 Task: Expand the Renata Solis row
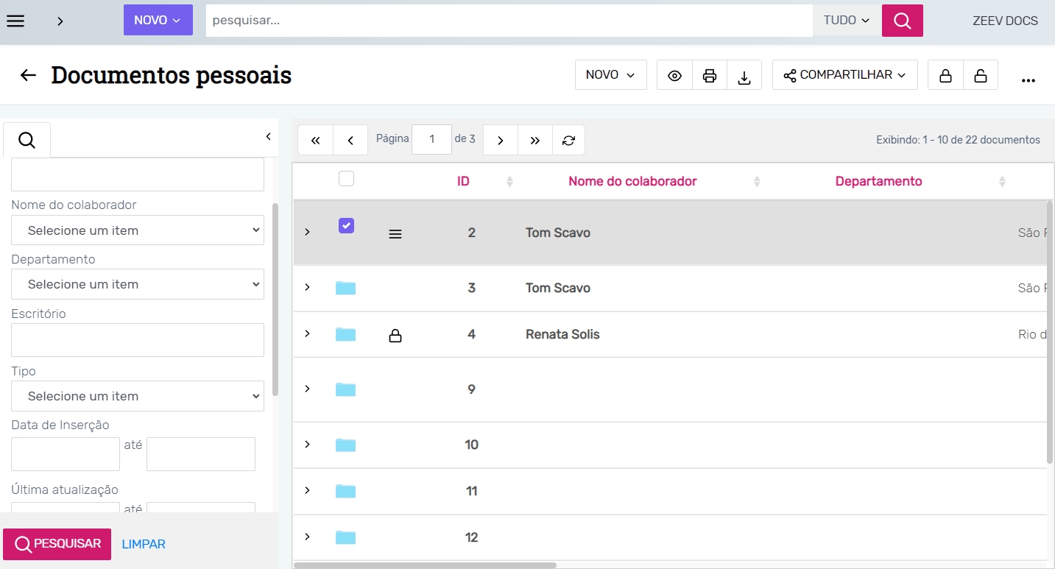[308, 333]
